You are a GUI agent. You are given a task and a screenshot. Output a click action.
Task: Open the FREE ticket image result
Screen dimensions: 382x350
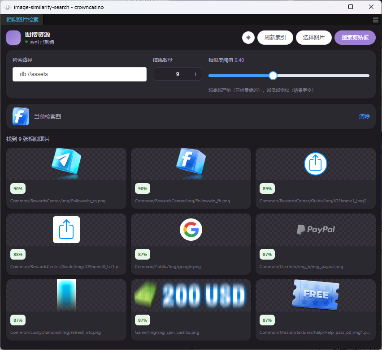point(316,295)
